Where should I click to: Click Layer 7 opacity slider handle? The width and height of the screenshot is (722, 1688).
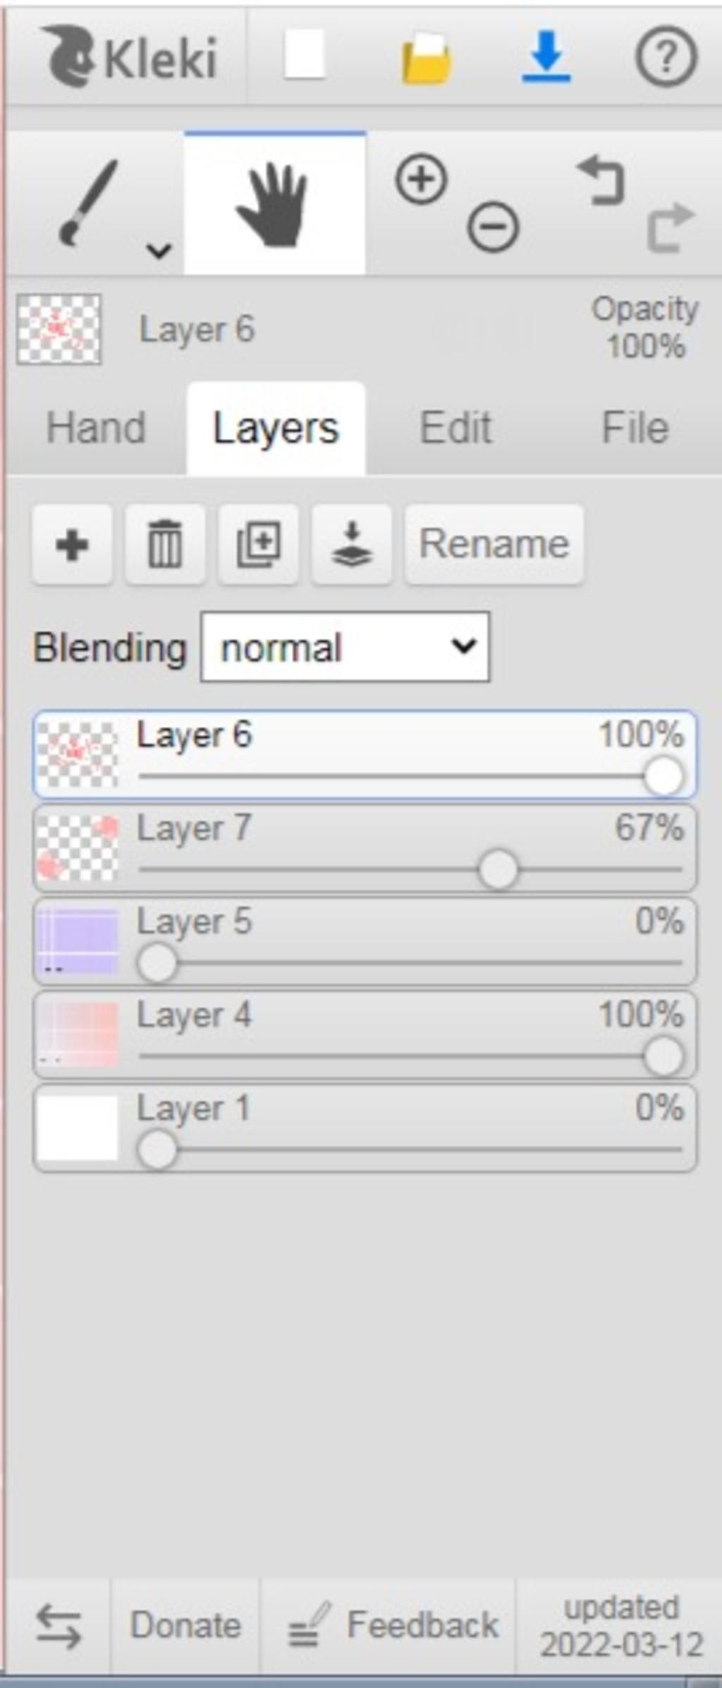tap(498, 869)
